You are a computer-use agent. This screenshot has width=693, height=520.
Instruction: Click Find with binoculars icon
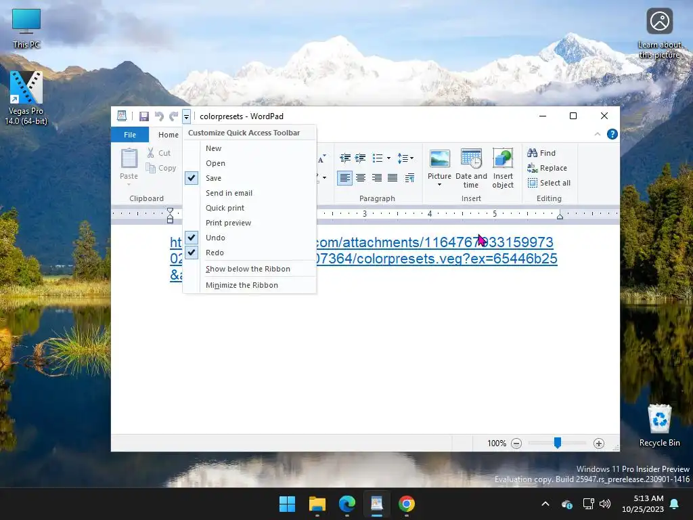(x=541, y=153)
